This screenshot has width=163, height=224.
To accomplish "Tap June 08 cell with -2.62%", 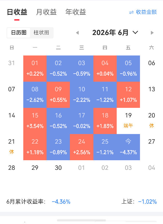I will click(35, 95).
